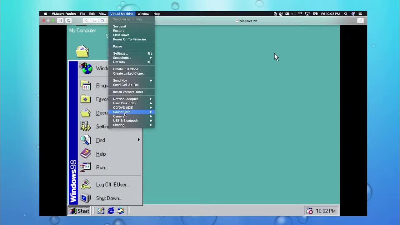The height and width of the screenshot is (225, 400).
Task: Expand the Sound Card submenu arrow
Action: [151, 112]
